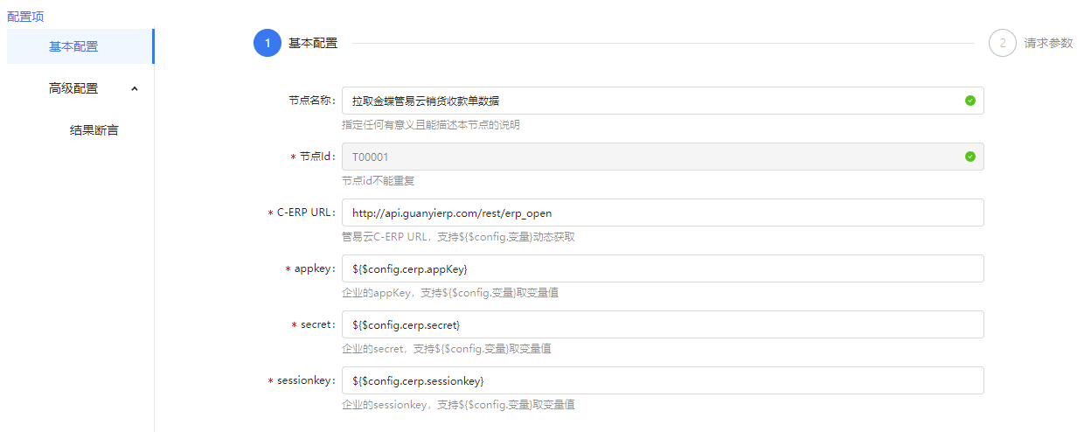
Task: Click green checkmark in 节点名称 field
Action: [969, 101]
